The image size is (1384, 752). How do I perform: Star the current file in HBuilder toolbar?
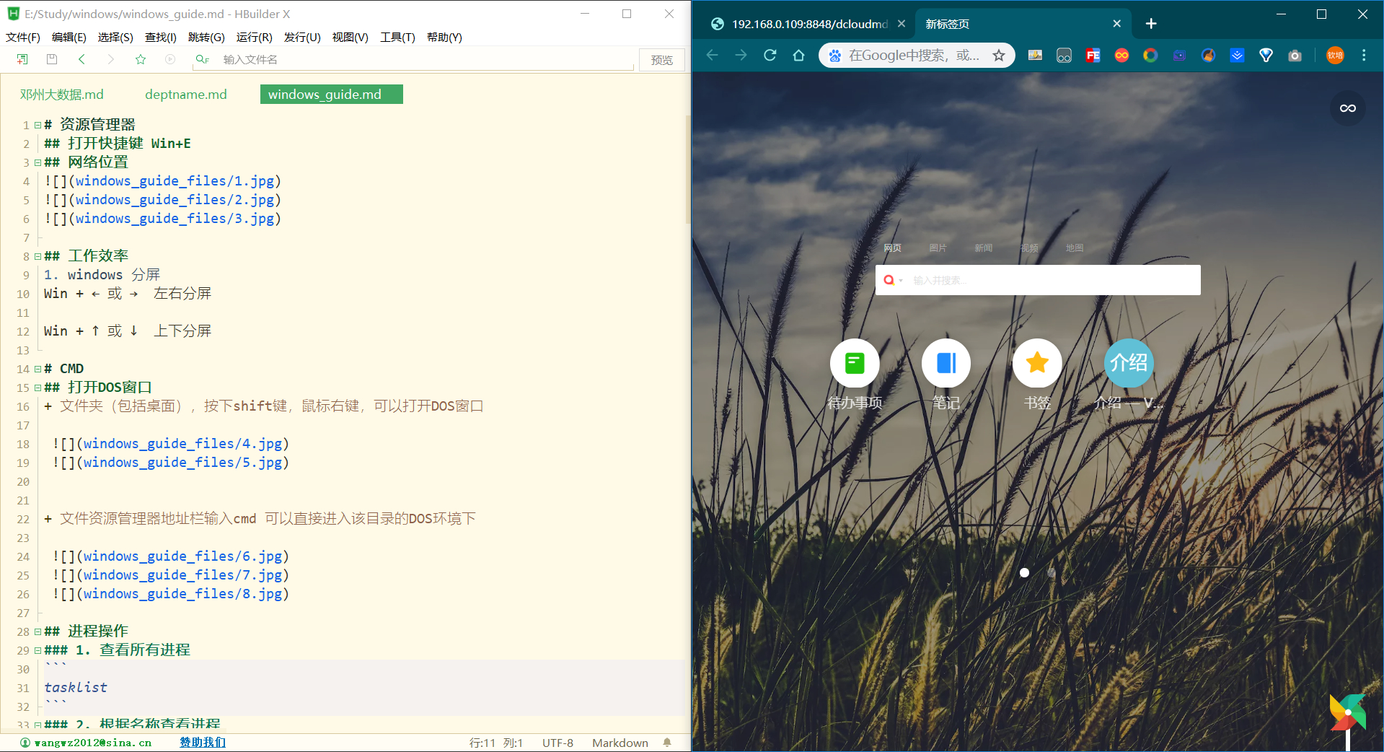(140, 59)
